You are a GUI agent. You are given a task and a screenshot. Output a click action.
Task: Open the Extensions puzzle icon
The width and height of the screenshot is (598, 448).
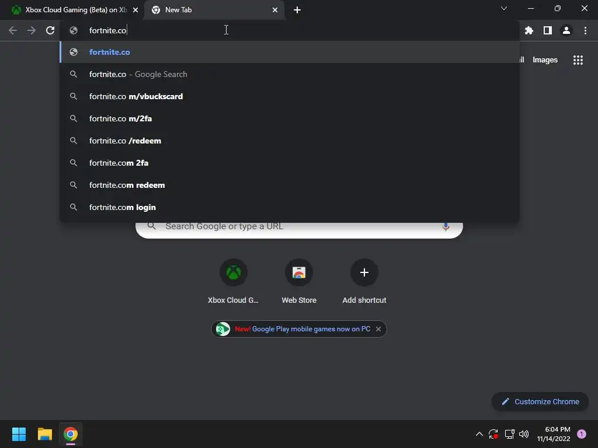529,30
